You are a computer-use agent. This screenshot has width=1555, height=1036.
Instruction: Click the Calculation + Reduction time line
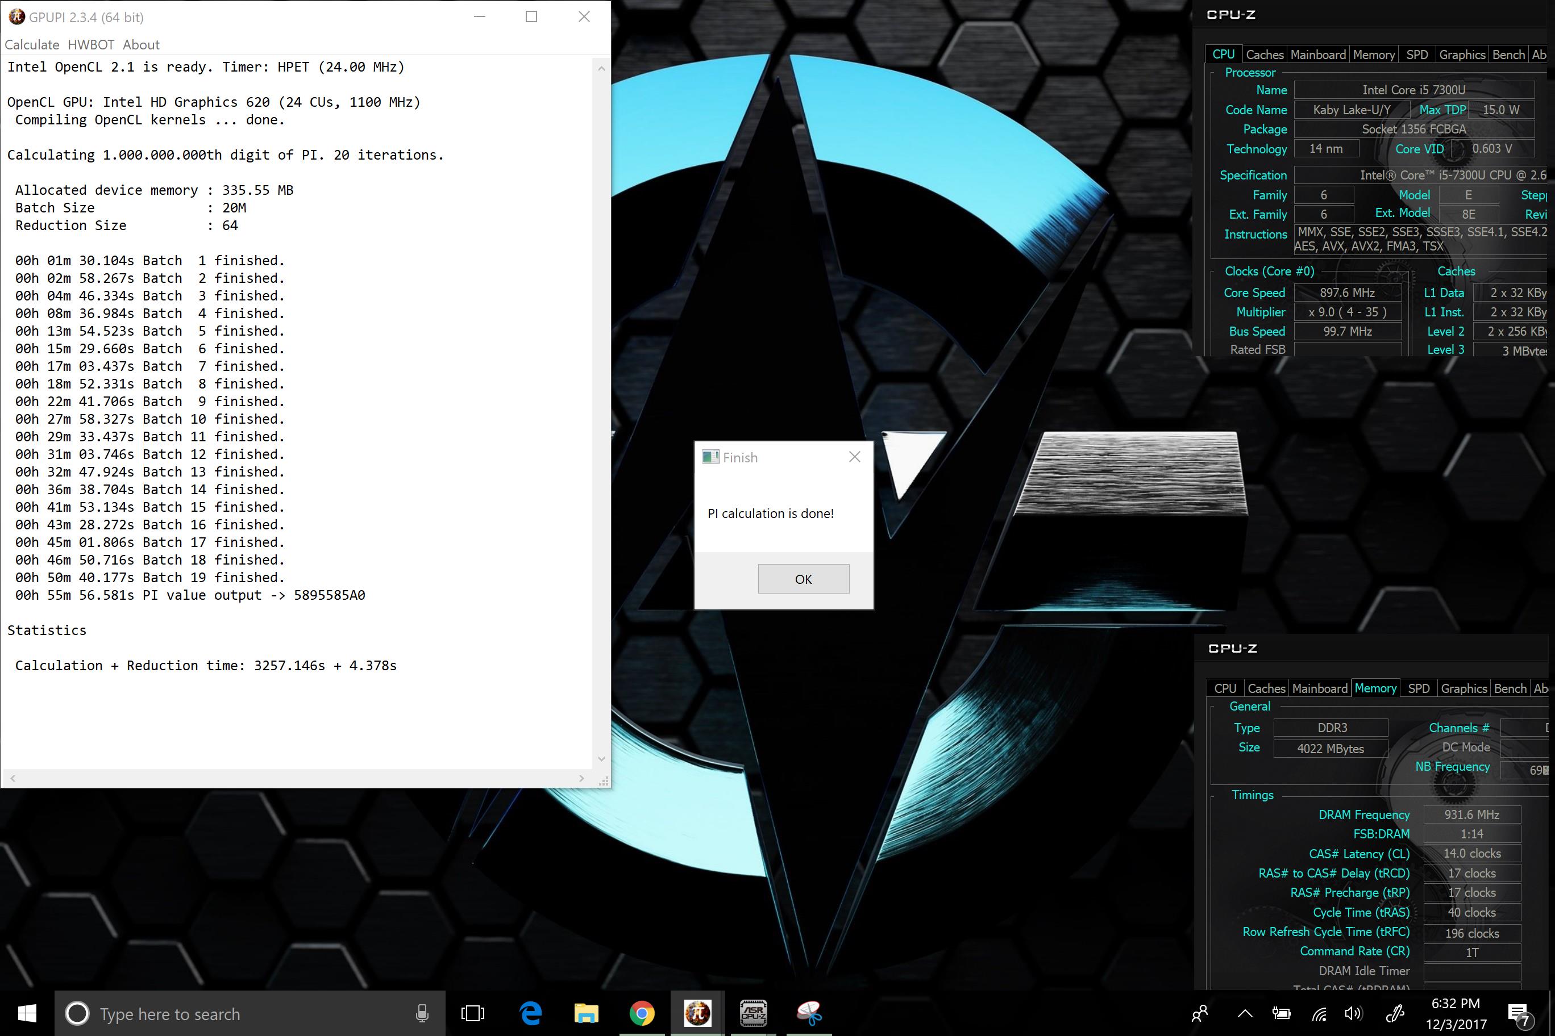206,665
